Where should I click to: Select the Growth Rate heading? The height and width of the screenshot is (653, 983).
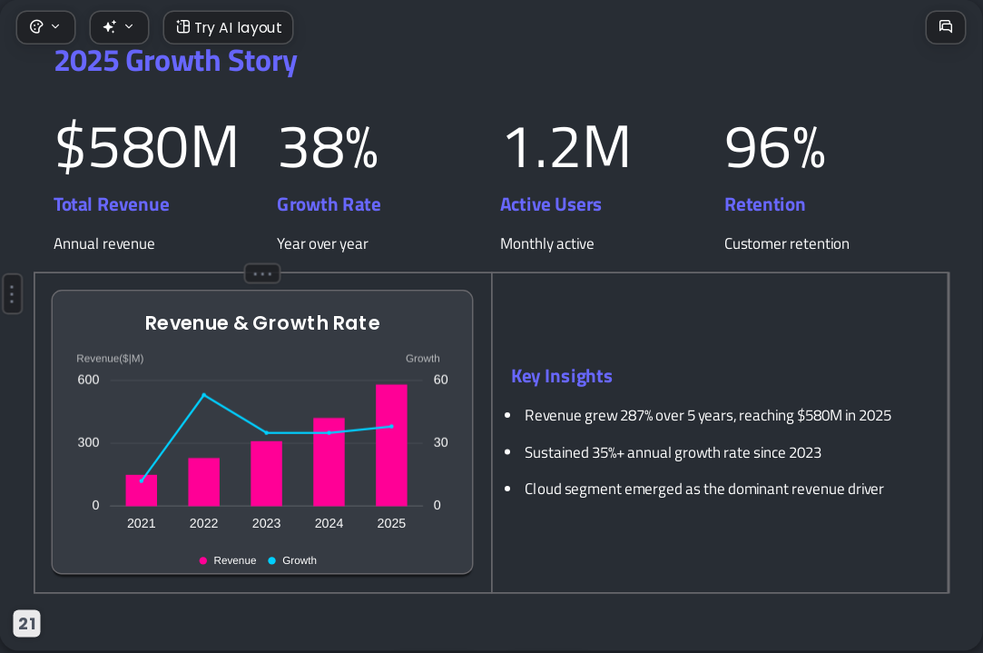[329, 204]
